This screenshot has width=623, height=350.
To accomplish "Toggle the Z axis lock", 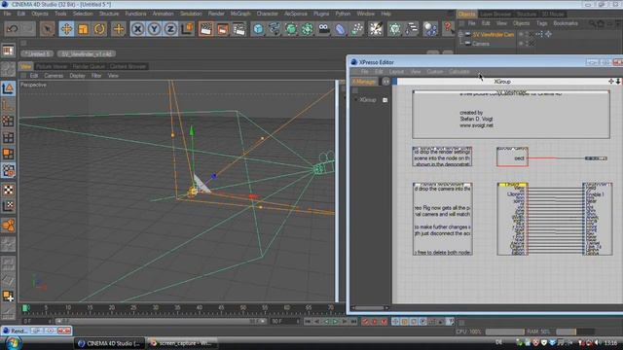I will click(170, 29).
